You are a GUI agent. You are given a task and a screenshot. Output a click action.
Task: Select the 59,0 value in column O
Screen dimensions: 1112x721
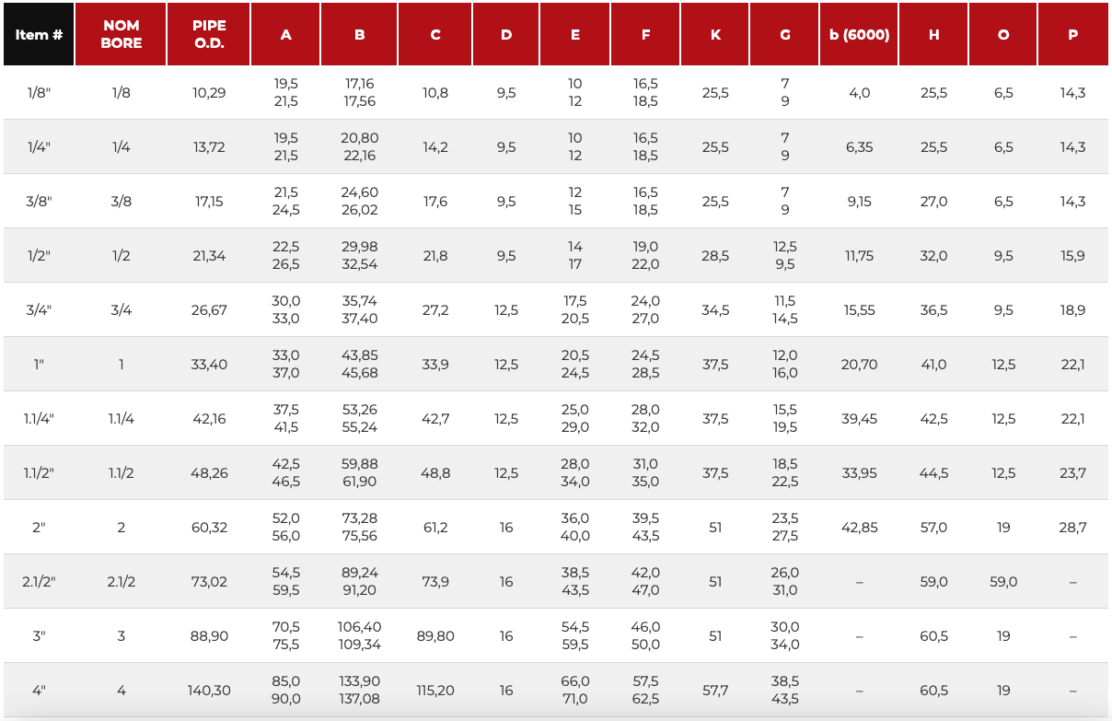click(x=1002, y=582)
